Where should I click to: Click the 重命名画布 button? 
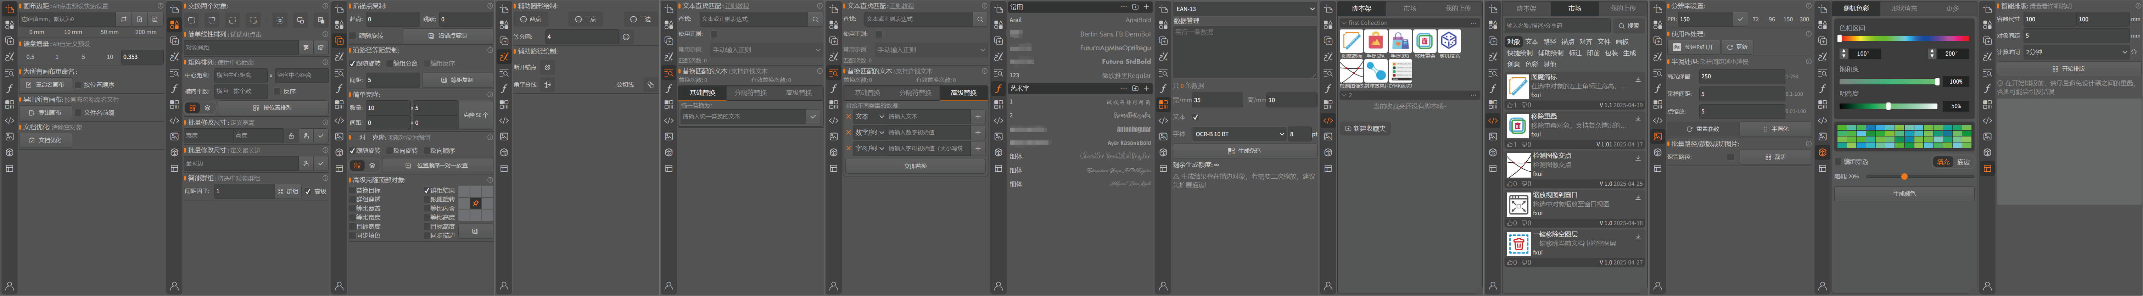pos(46,85)
